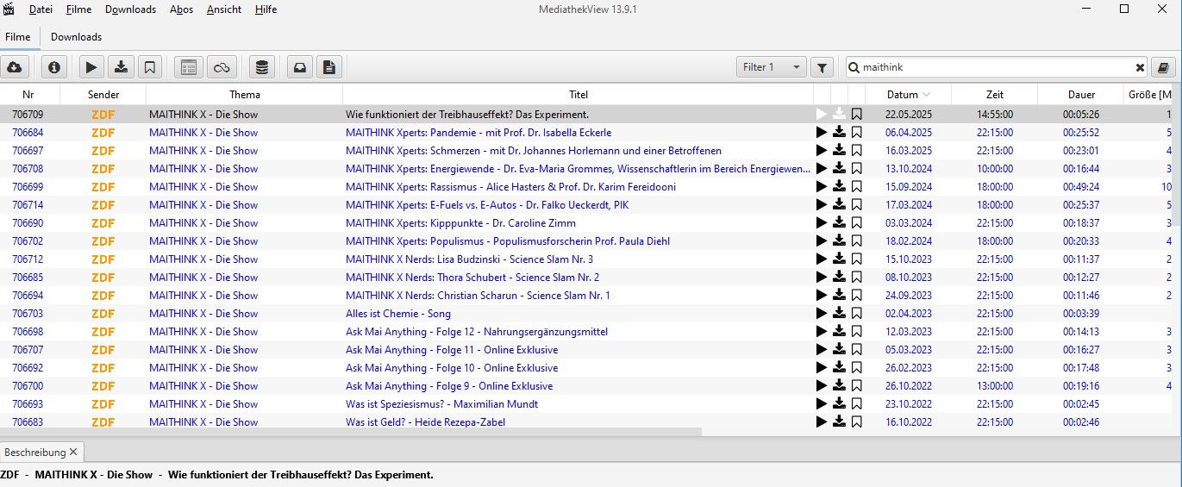
Task: Load a new film list with cloud icon
Action: pyautogui.click(x=15, y=67)
